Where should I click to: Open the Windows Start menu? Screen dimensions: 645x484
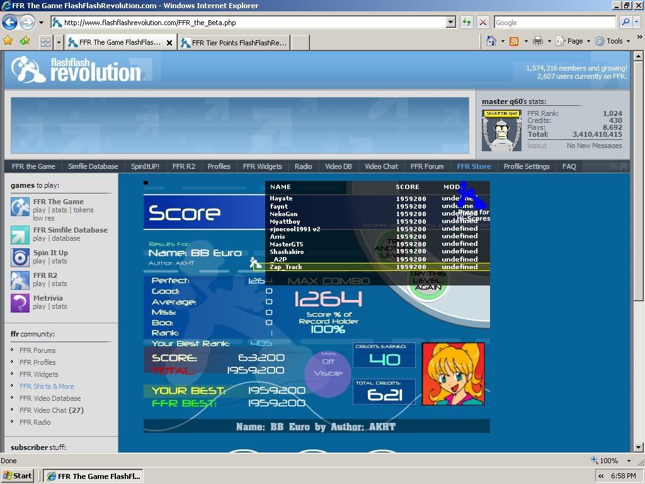point(18,476)
